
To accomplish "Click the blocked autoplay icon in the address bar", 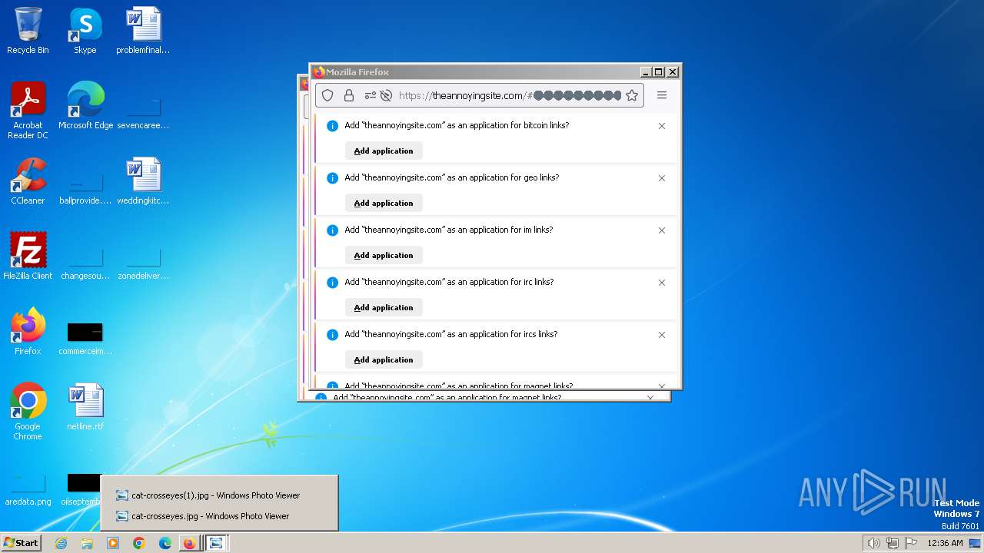I will point(387,95).
